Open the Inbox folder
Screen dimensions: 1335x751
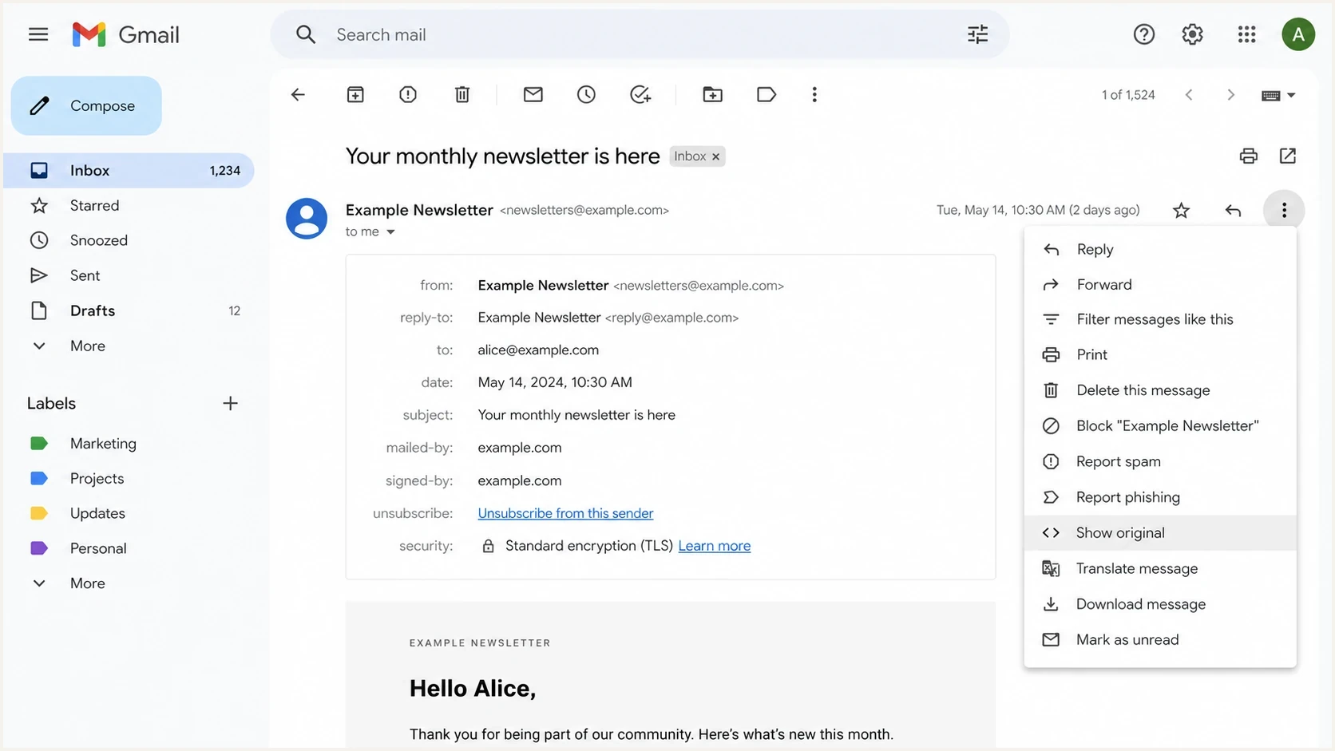tap(130, 170)
